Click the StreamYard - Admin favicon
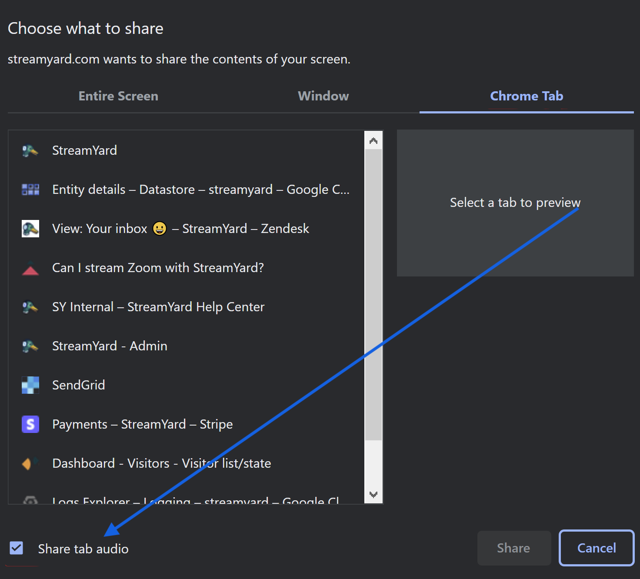 tap(30, 346)
